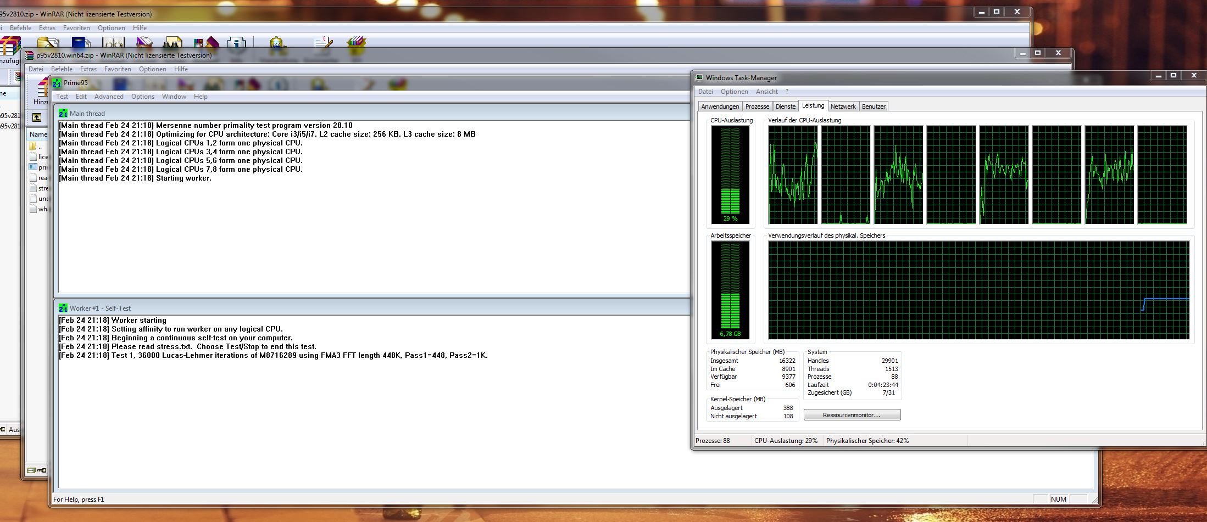Click the Ressourcenmonitor... button

click(852, 415)
